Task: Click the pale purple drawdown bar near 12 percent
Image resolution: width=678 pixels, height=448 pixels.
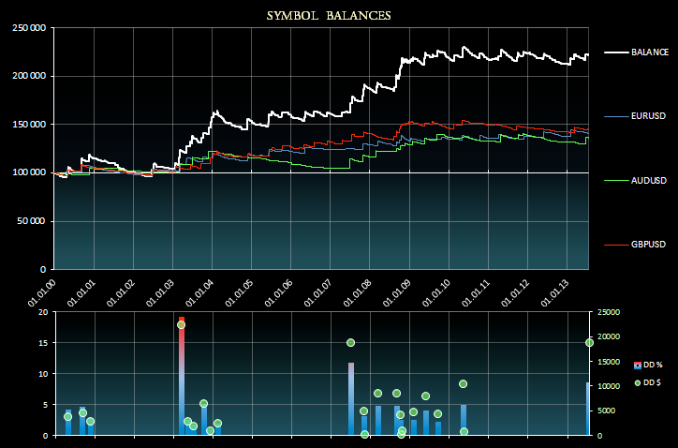Action: (351, 398)
